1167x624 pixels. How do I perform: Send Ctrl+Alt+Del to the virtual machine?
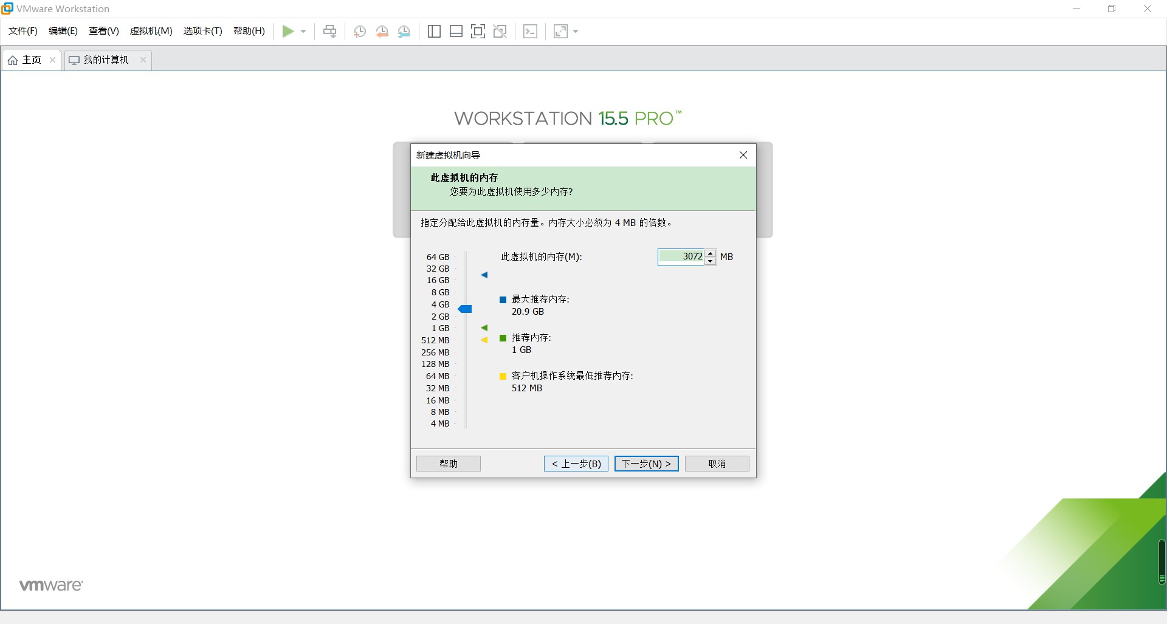pyautogui.click(x=329, y=31)
